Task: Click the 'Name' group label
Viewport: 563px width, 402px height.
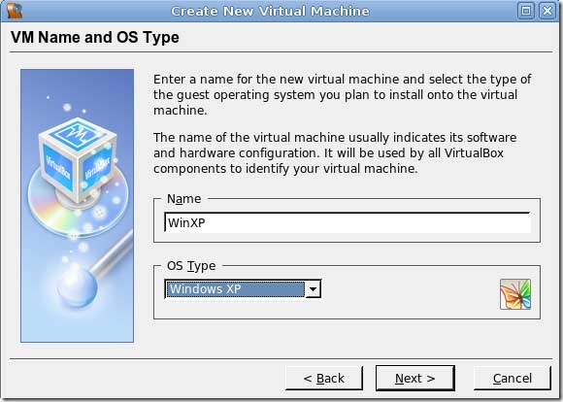Action: [x=183, y=199]
